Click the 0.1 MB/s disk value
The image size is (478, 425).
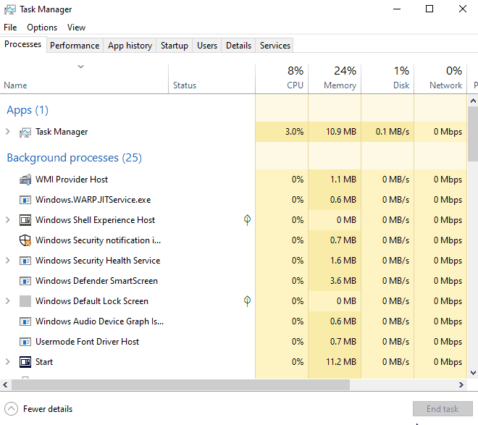393,132
